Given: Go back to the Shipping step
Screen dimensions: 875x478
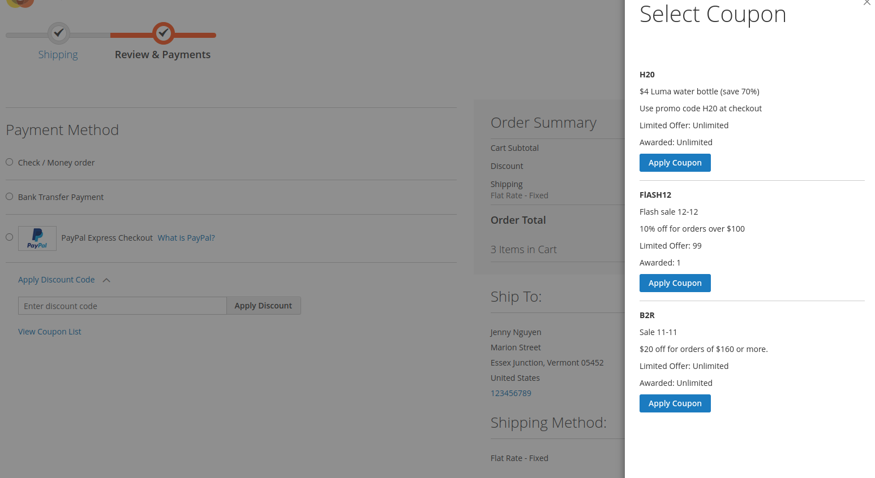Looking at the screenshot, I should pyautogui.click(x=58, y=55).
